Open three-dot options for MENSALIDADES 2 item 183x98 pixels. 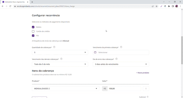[x=146, y=89]
